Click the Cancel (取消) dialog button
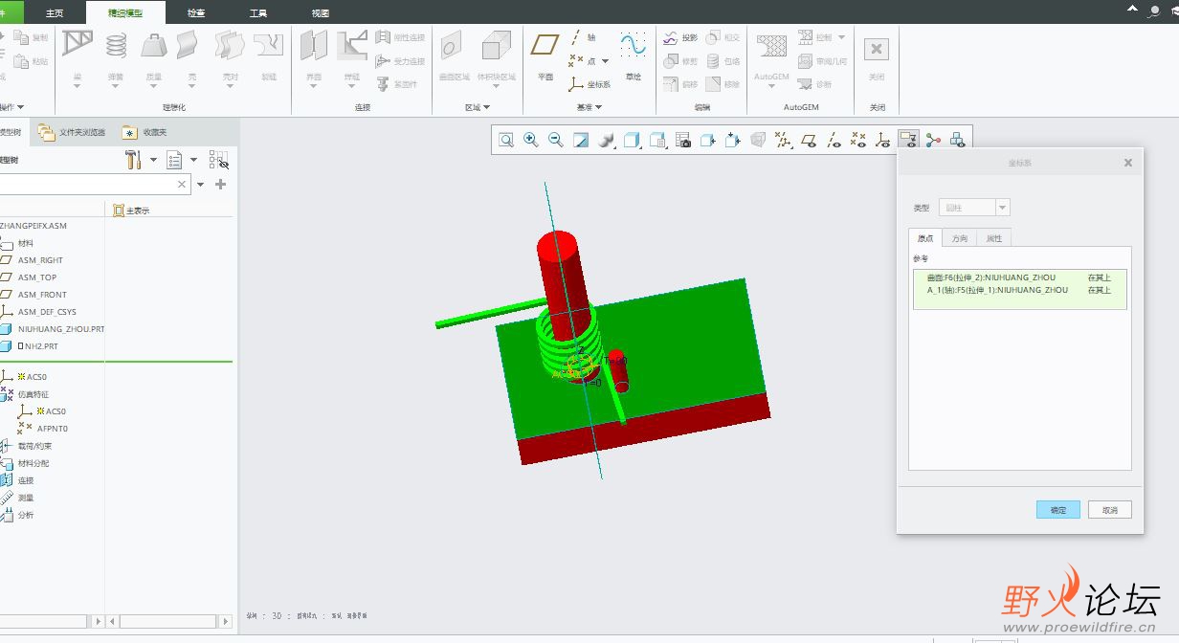This screenshot has width=1179, height=643. point(1109,510)
